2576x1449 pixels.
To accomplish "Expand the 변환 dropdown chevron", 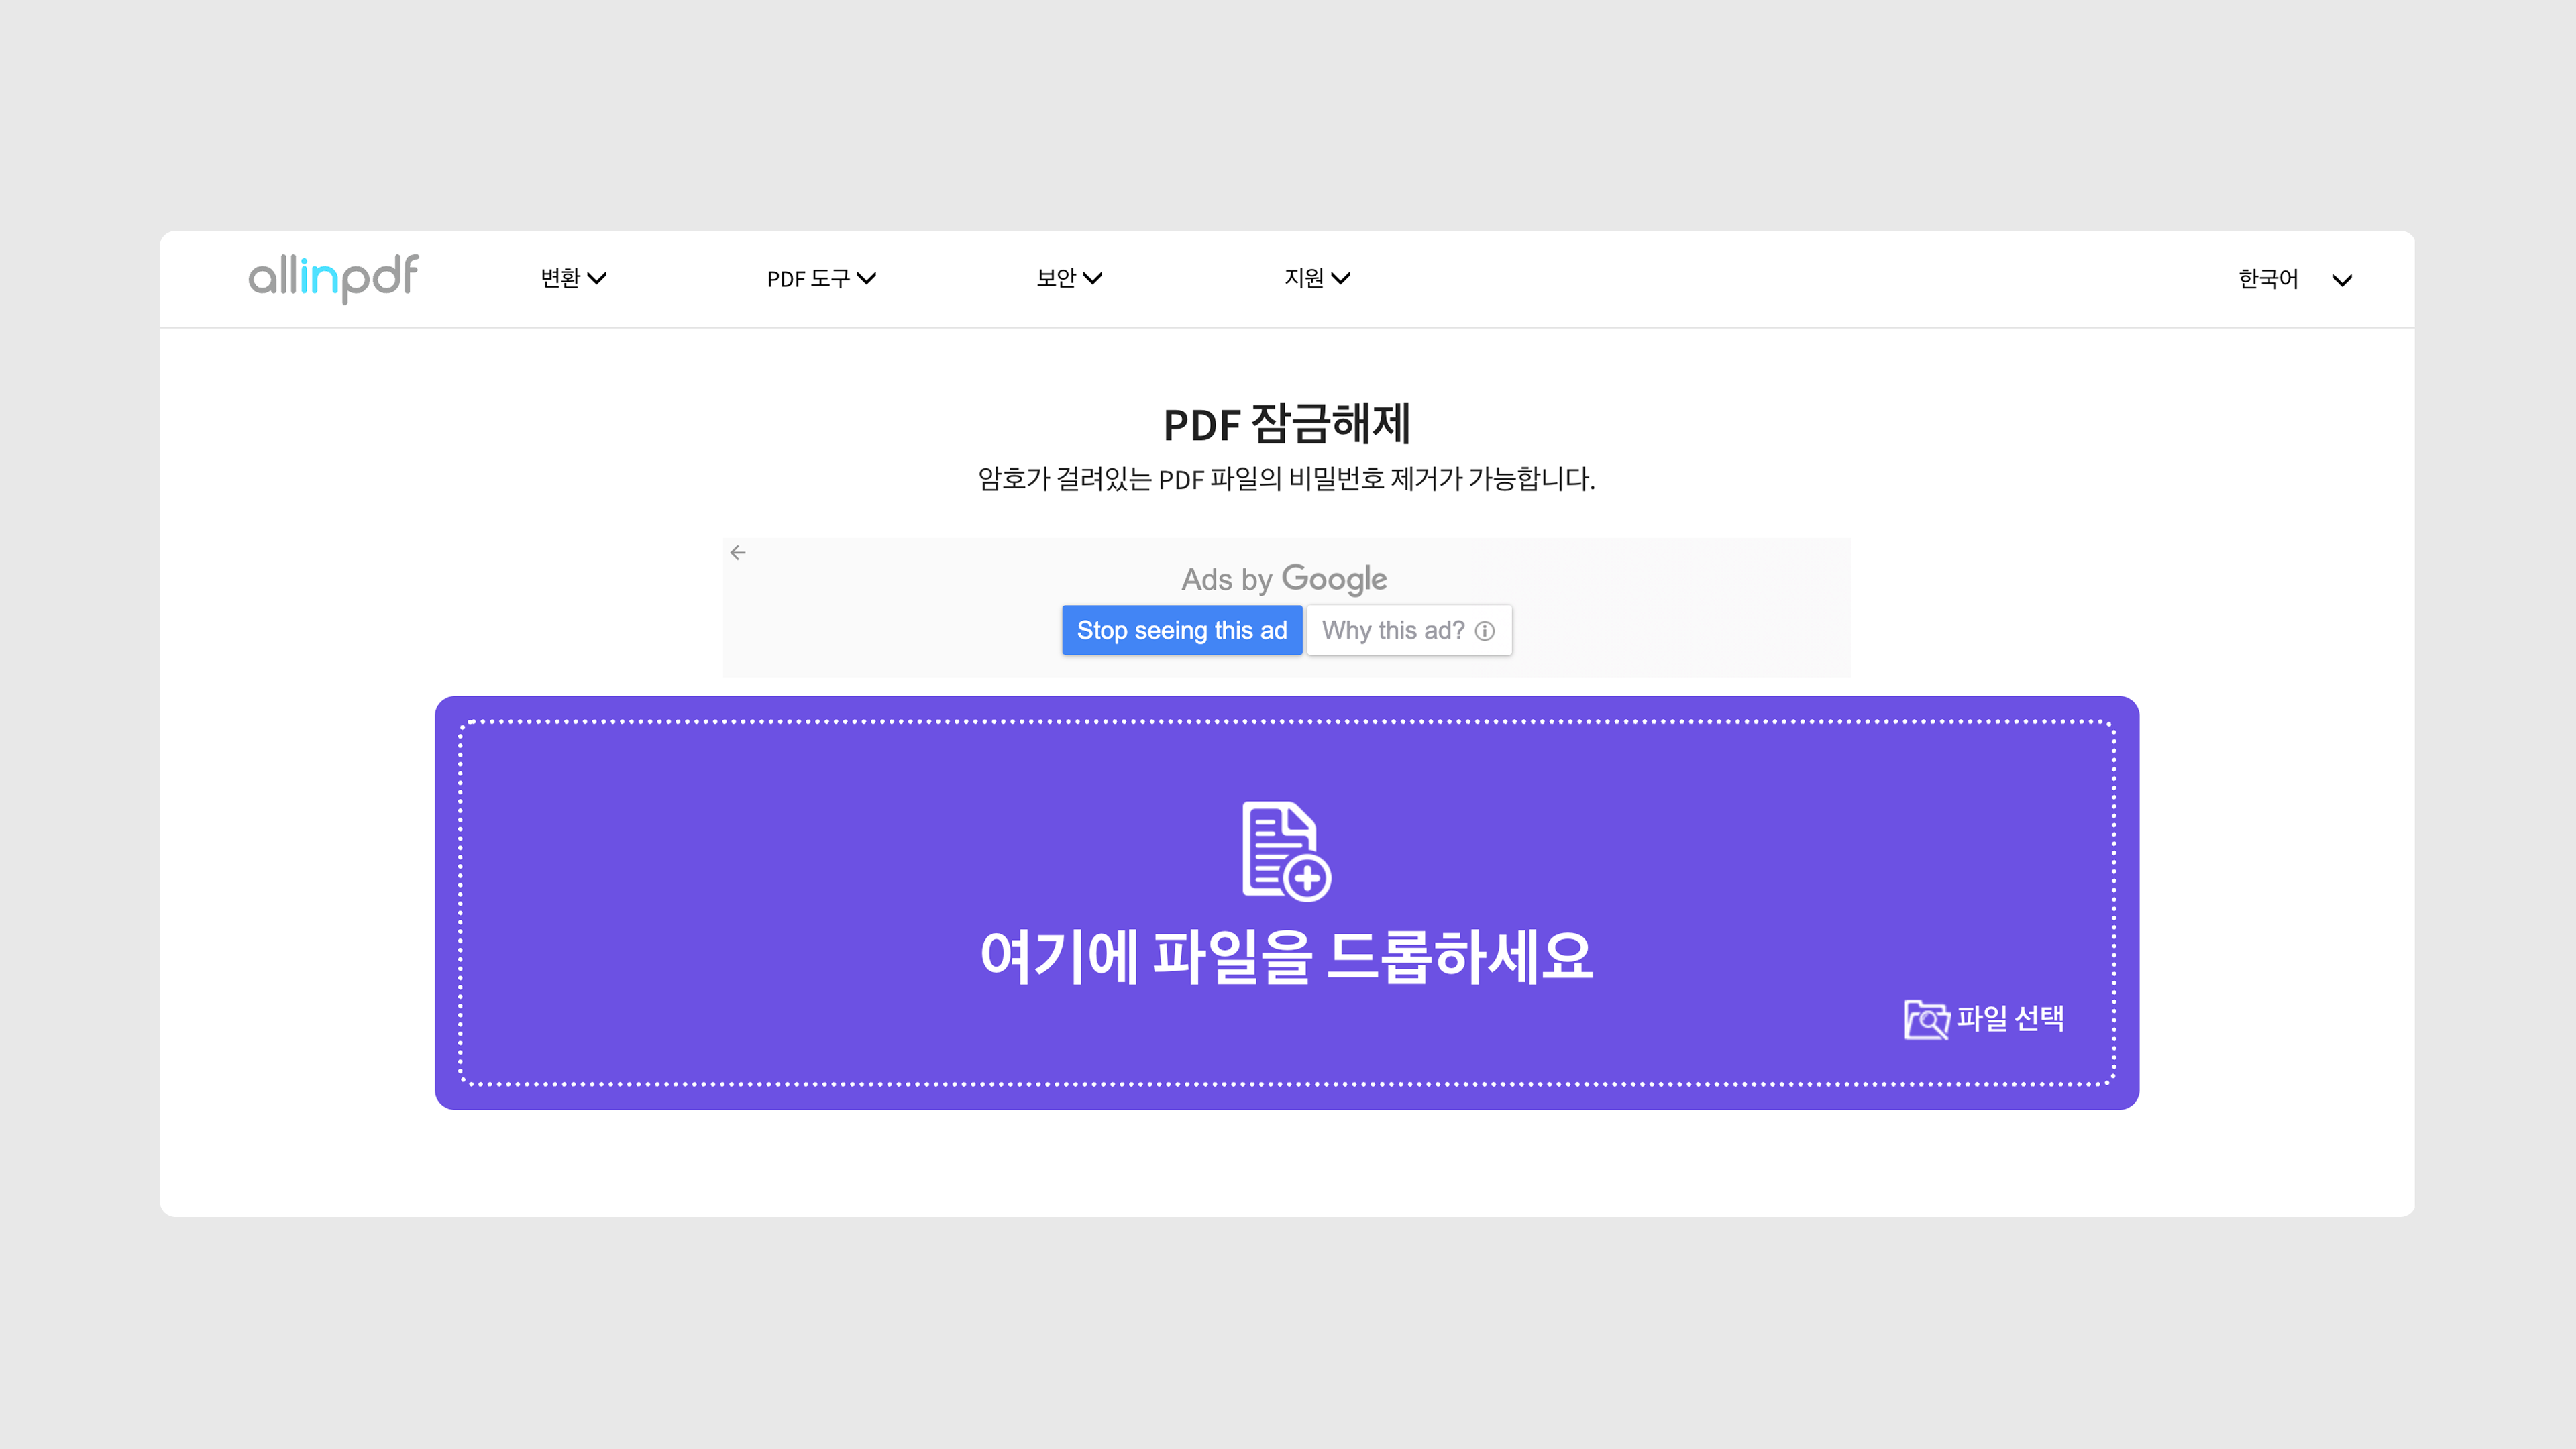I will tap(597, 278).
